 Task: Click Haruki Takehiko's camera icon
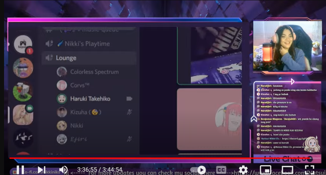[129, 99]
